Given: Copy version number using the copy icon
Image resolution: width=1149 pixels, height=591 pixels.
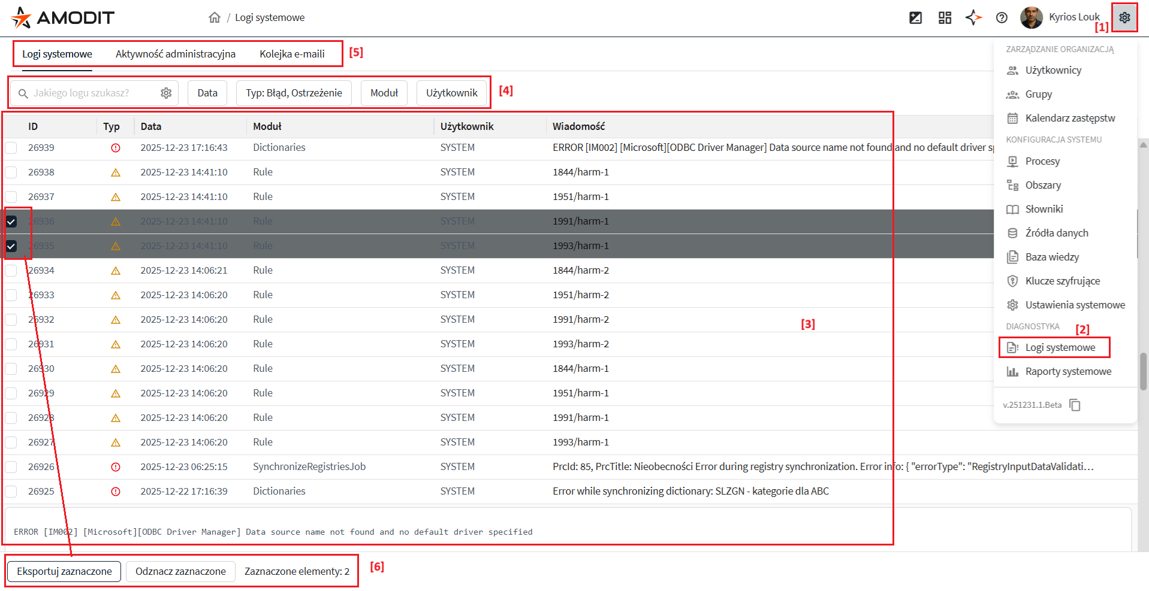Looking at the screenshot, I should pos(1075,405).
